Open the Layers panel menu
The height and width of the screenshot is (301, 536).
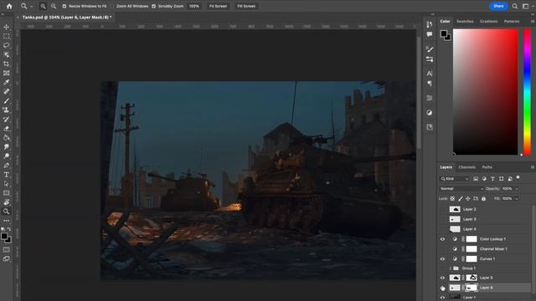pyautogui.click(x=533, y=167)
